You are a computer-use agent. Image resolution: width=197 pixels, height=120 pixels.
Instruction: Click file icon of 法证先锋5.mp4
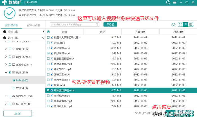(x=52, y=69)
